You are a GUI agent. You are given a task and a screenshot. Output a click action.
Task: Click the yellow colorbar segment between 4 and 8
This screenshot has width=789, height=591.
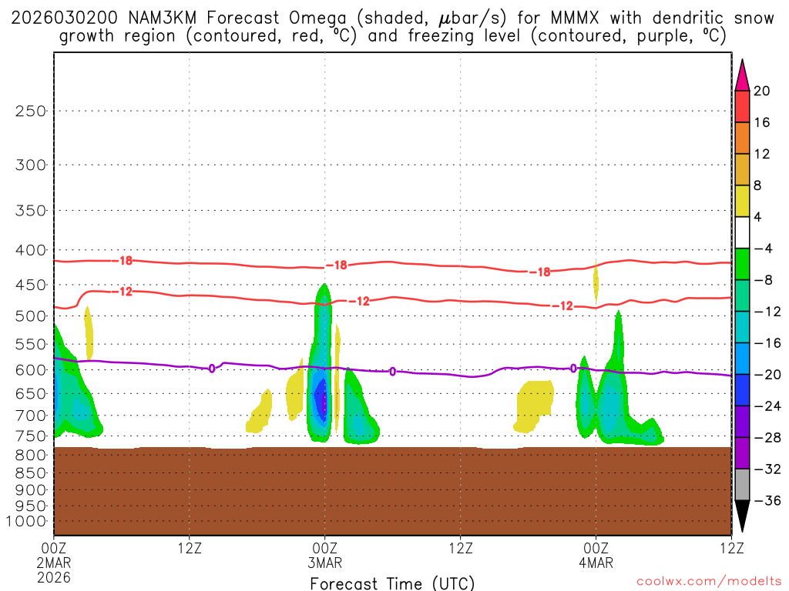pyautogui.click(x=742, y=201)
